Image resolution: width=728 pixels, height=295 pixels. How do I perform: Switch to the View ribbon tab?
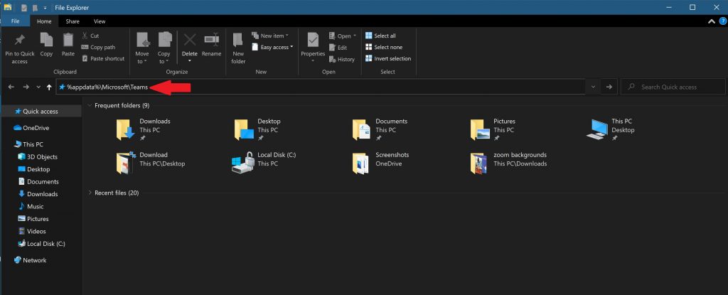tap(100, 22)
